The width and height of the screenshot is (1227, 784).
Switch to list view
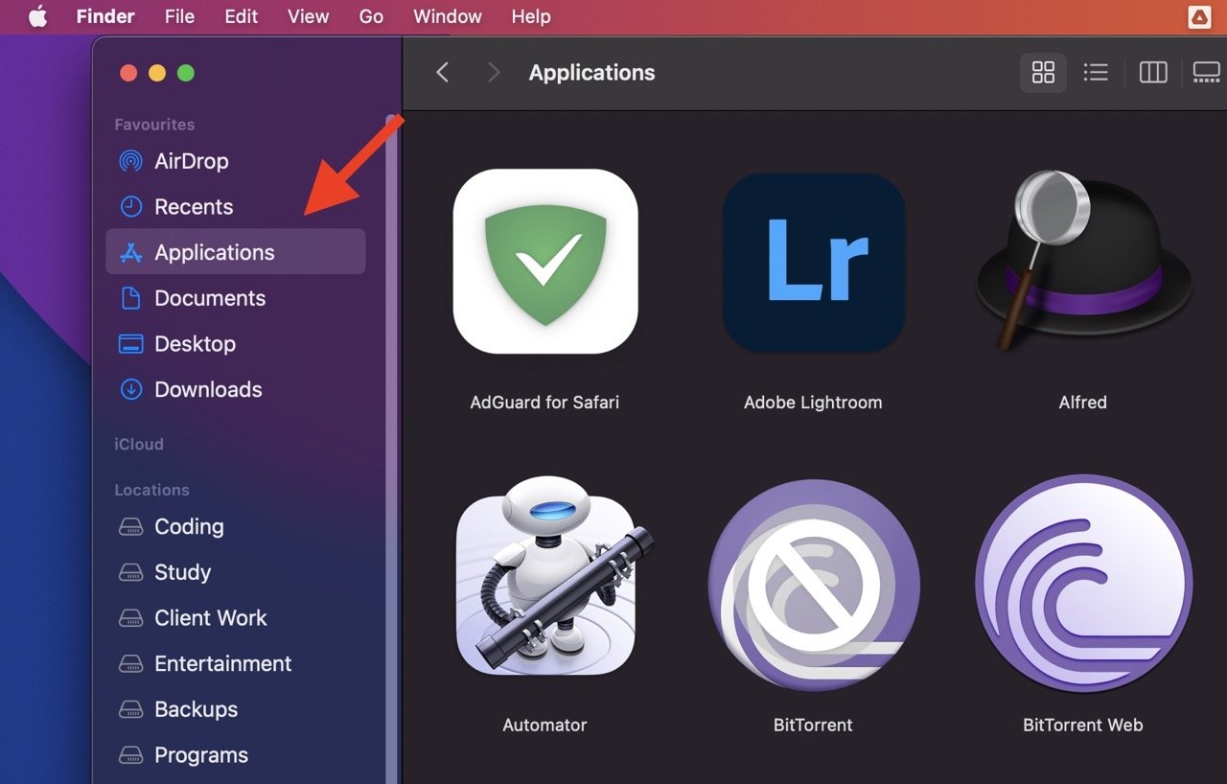point(1096,72)
